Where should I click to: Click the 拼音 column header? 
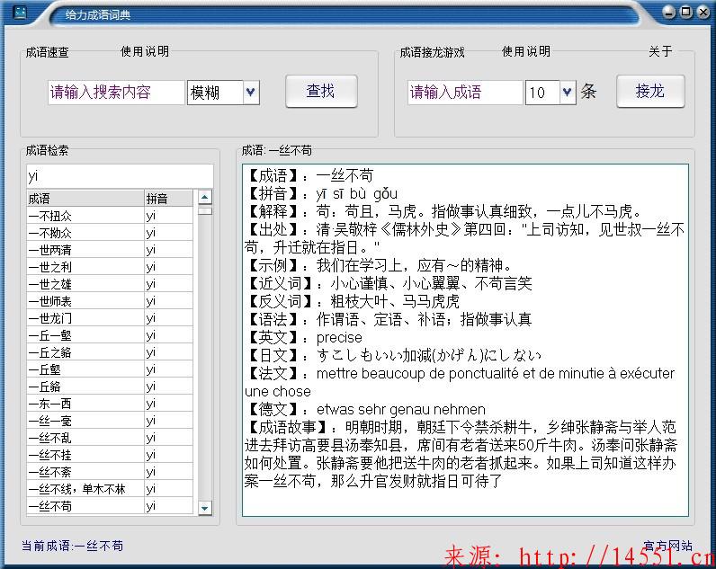(168, 198)
